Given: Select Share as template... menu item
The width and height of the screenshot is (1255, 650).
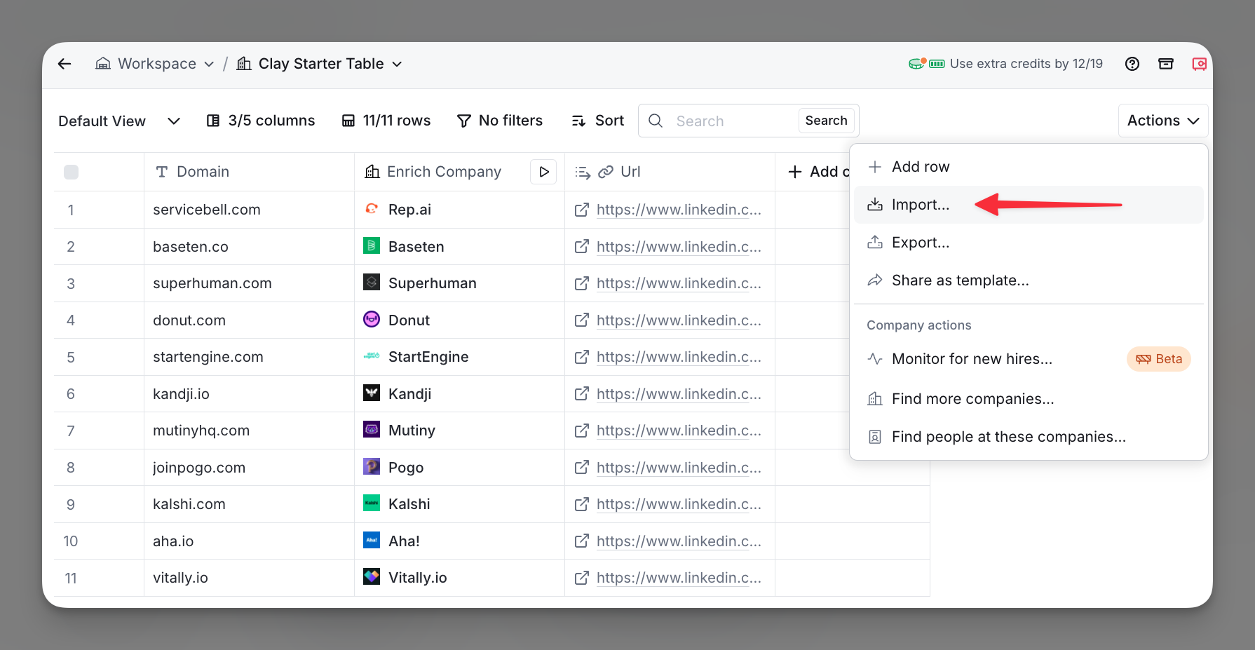Looking at the screenshot, I should coord(1029,280).
